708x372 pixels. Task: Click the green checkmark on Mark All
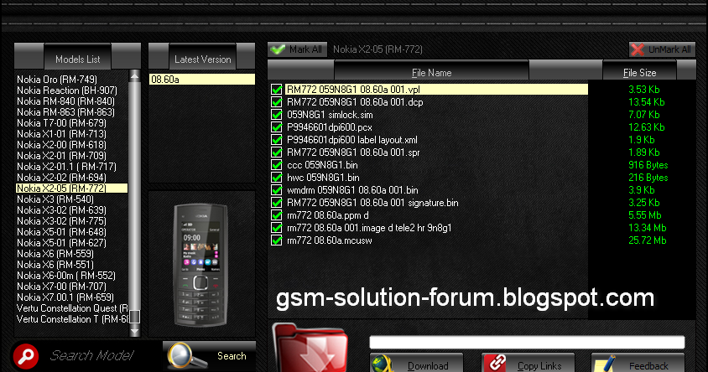click(279, 49)
